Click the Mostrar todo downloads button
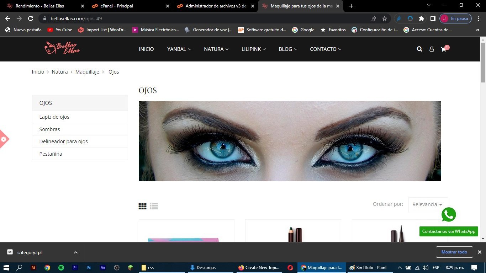Image resolution: width=486 pixels, height=273 pixels. [x=454, y=252]
